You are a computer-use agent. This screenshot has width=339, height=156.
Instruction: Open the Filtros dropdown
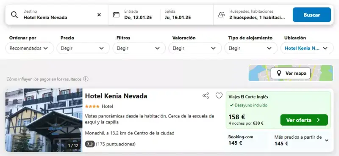(139, 48)
